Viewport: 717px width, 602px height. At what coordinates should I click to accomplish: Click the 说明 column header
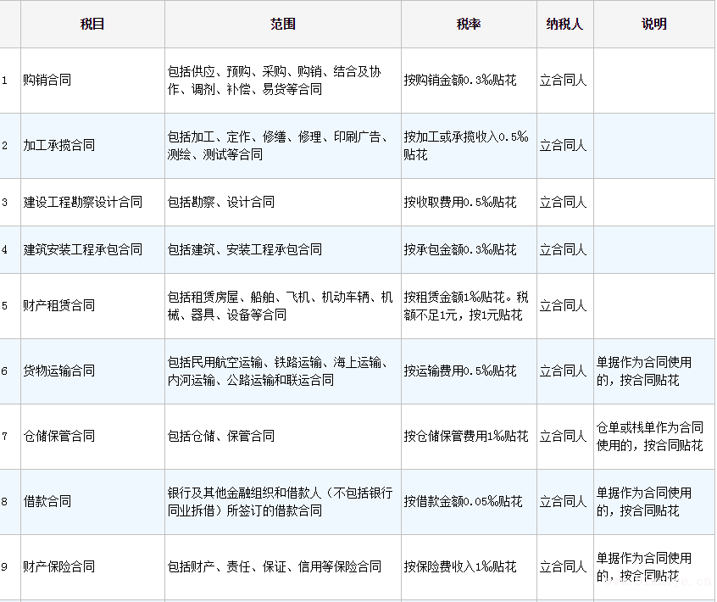tap(653, 25)
